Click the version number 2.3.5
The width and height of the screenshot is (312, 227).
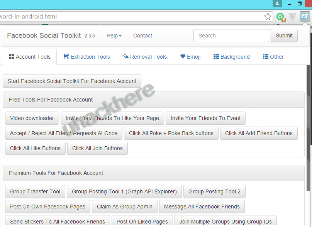coord(90,36)
